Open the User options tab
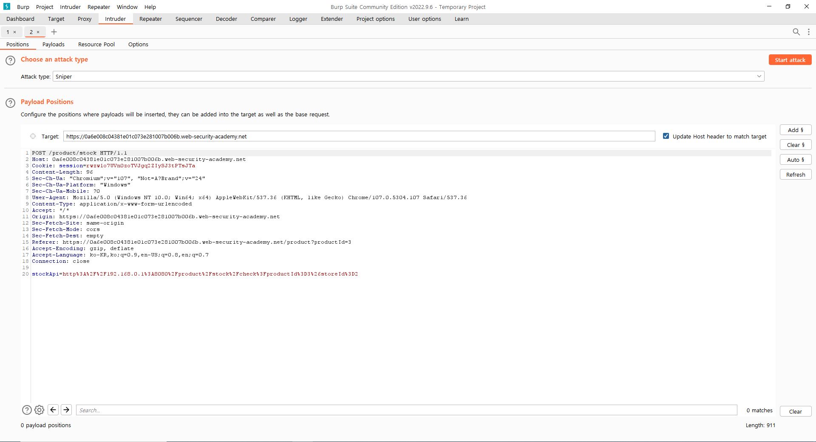This screenshot has height=442, width=816. [425, 19]
